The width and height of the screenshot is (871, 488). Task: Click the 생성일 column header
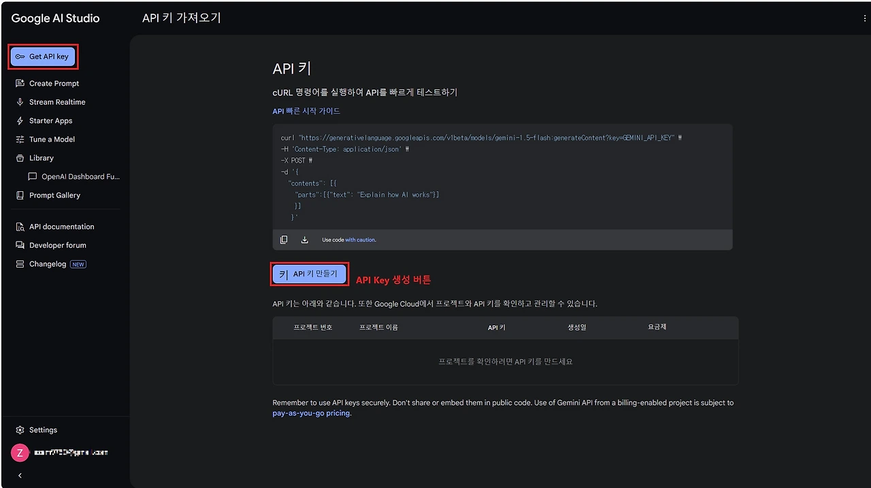point(577,327)
